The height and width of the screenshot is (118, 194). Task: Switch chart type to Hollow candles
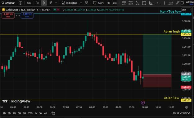pos(51,3)
